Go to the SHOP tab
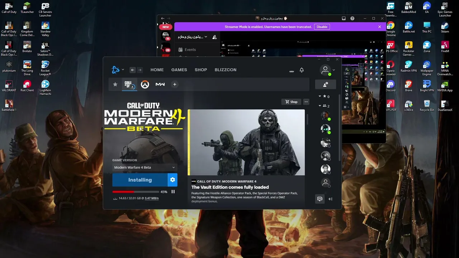The image size is (459, 258). coord(201,70)
